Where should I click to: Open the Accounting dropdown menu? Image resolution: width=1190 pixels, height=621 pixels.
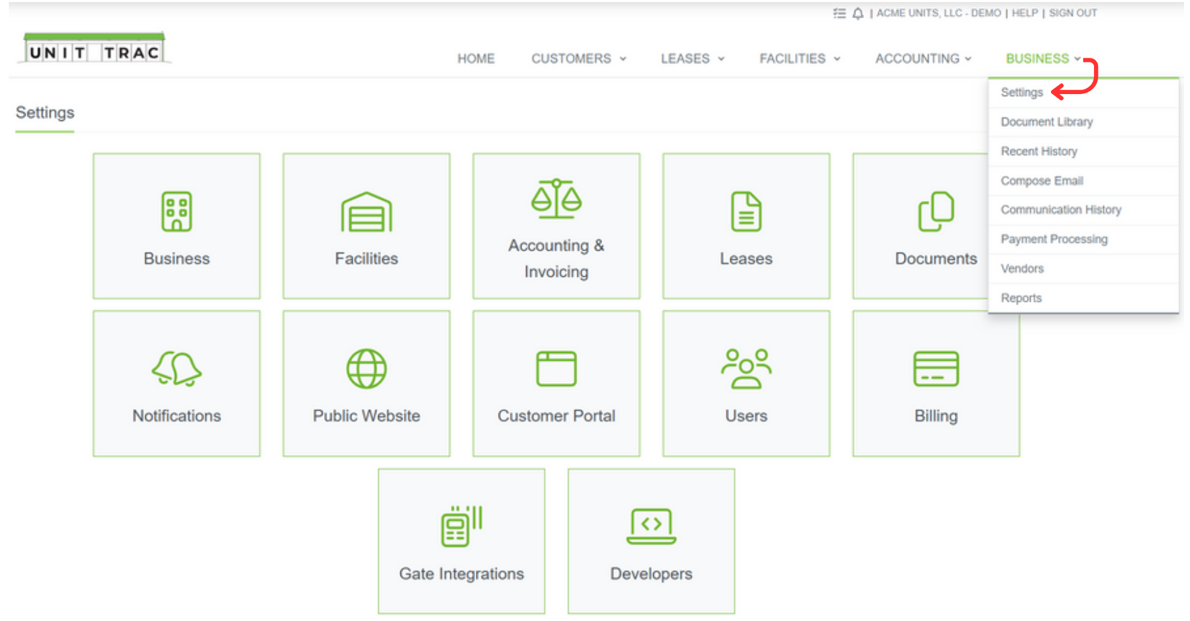923,59
